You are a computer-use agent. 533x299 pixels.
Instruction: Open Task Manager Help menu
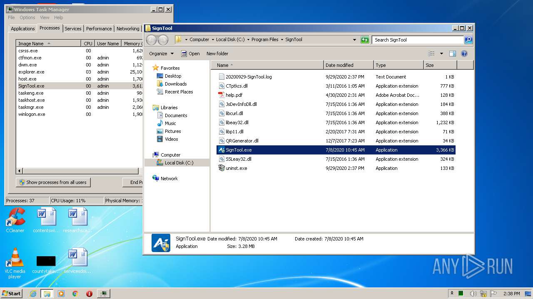tap(59, 17)
